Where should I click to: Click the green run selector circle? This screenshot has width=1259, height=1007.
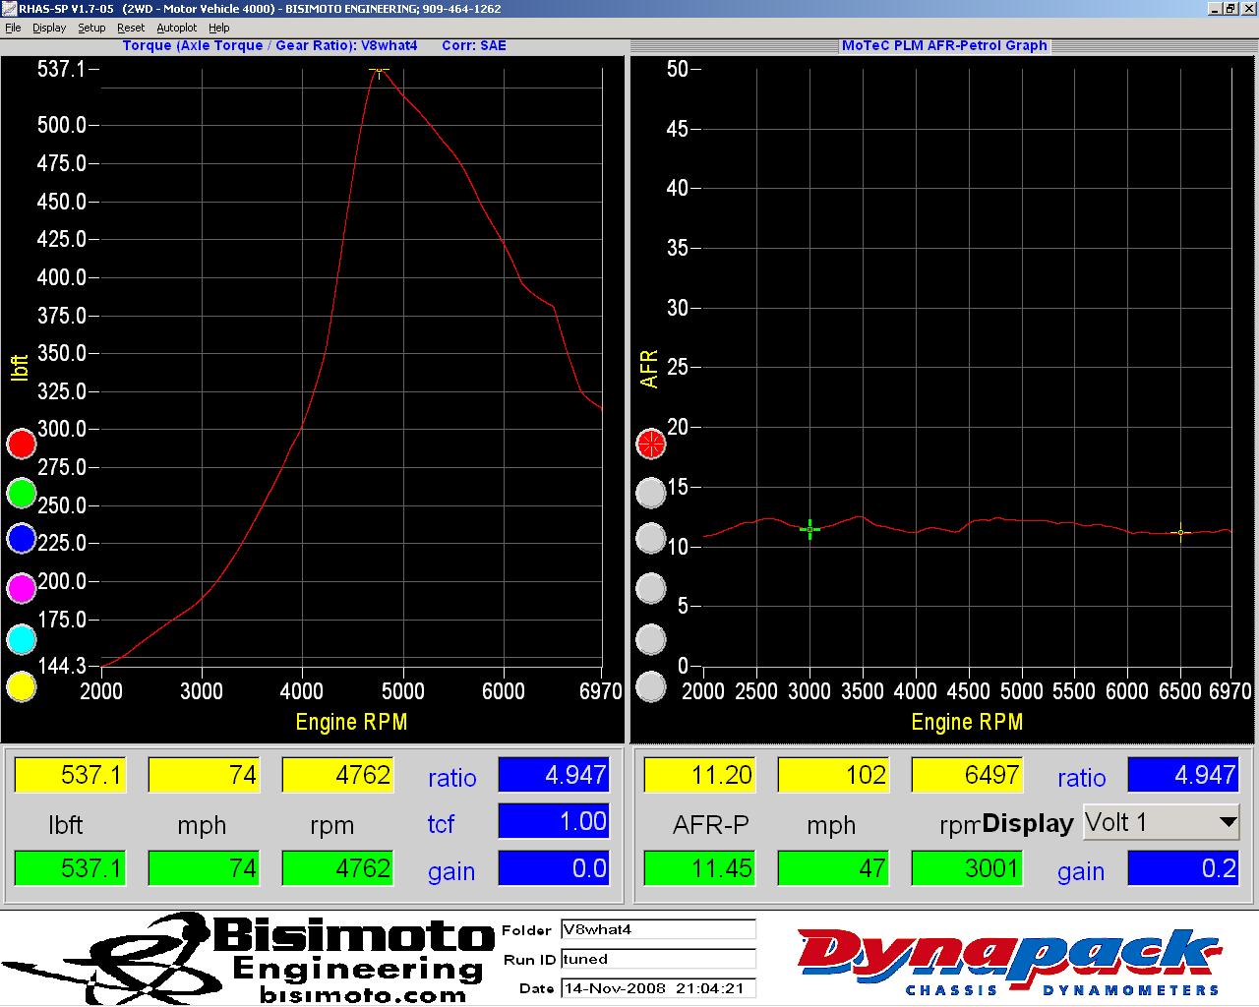coord(22,493)
